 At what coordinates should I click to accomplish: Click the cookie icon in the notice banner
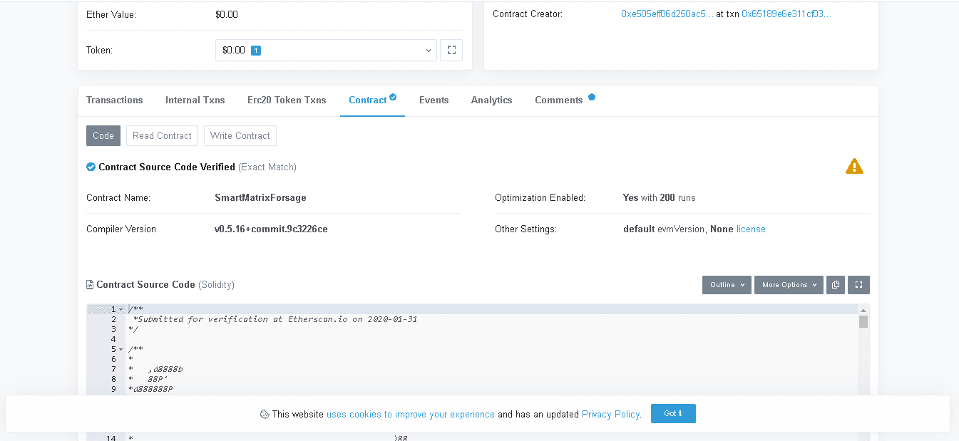(264, 414)
